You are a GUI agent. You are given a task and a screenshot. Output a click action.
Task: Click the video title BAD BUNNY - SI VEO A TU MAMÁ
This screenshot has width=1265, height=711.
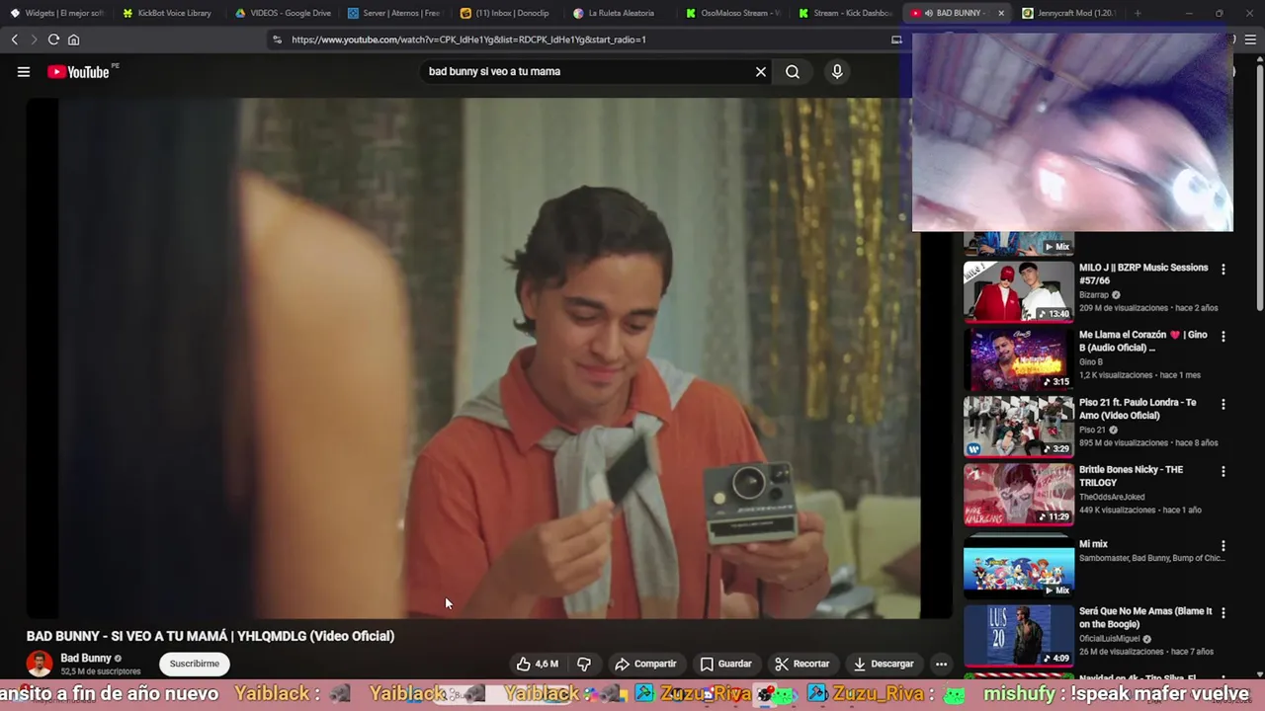[x=211, y=636]
